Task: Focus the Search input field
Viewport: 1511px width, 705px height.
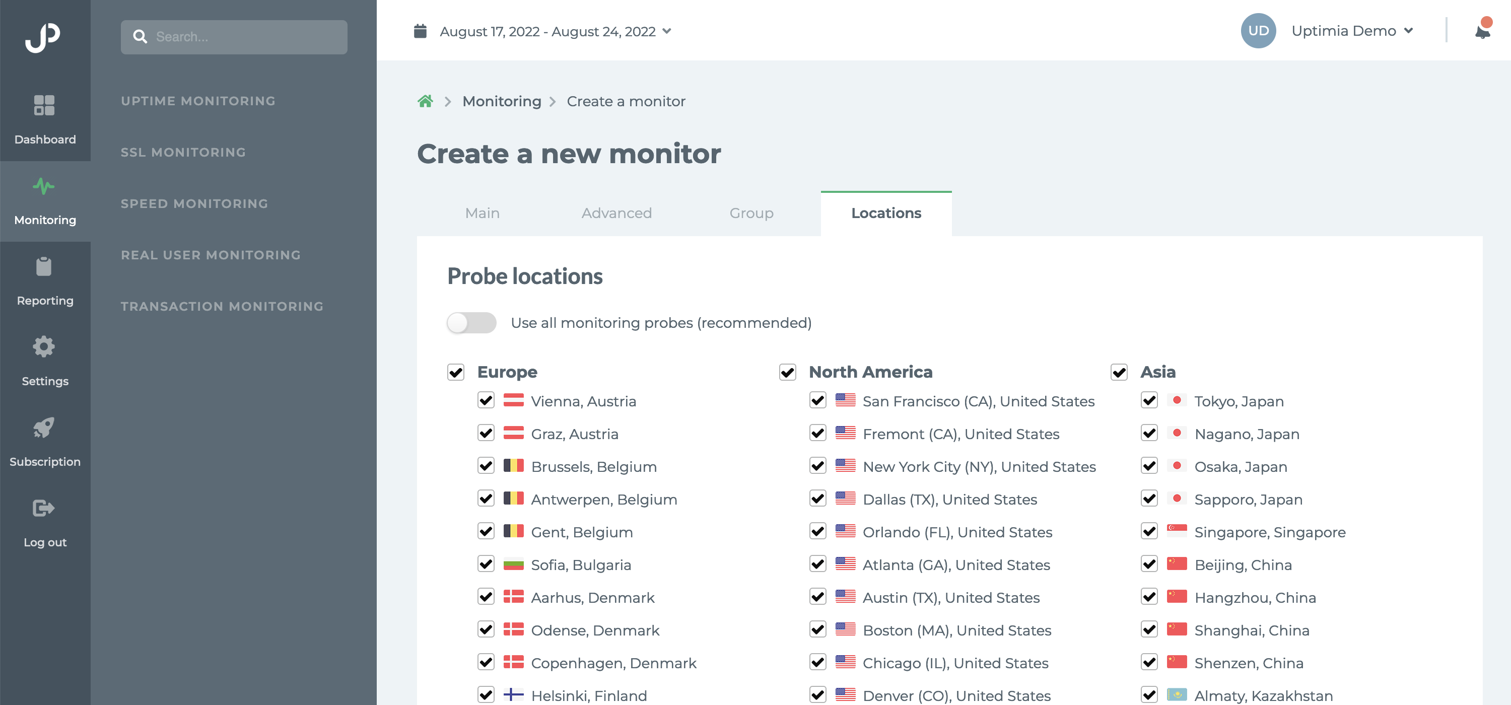Action: [x=234, y=37]
